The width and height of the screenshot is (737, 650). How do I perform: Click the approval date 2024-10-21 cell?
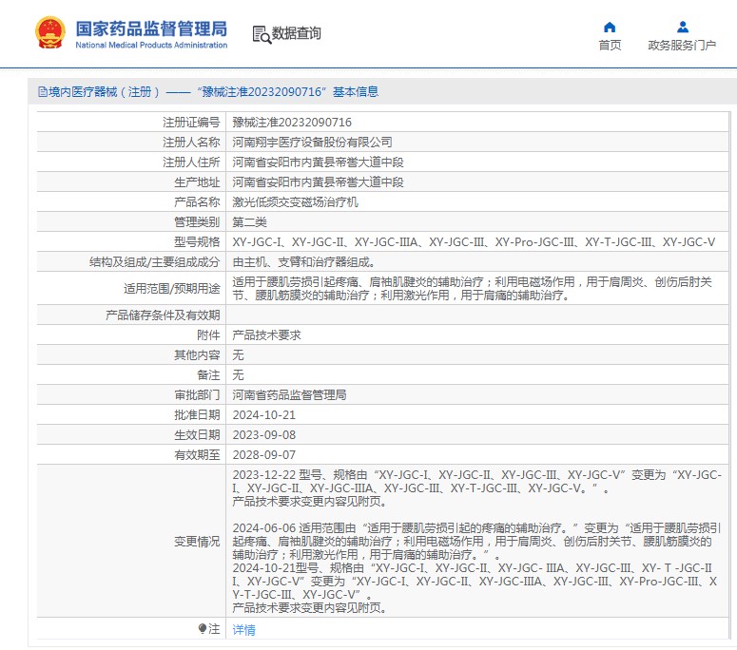[264, 415]
